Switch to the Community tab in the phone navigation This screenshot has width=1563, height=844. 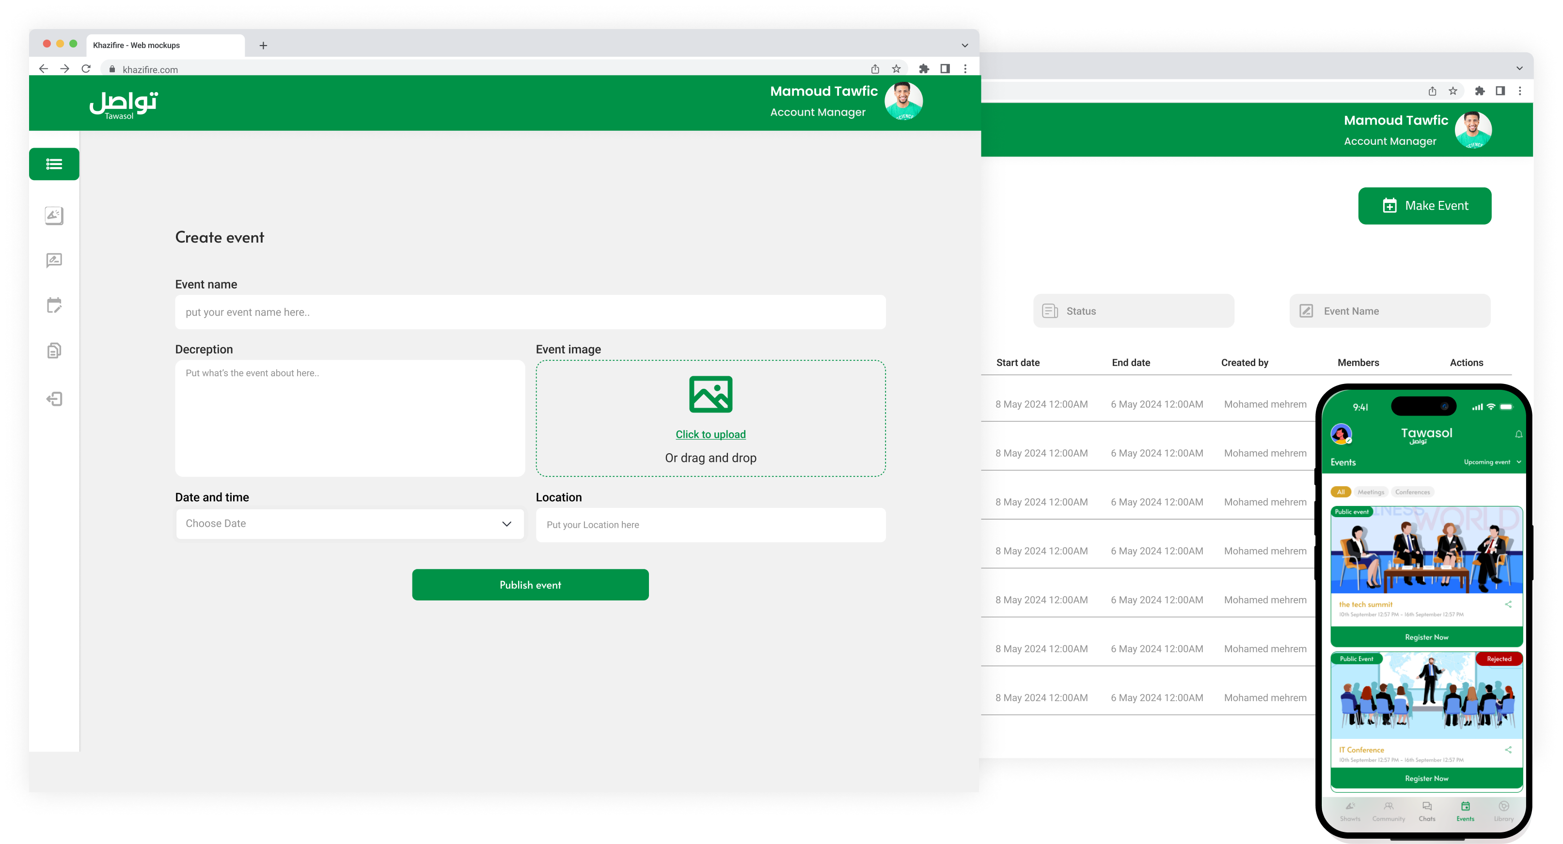click(1388, 811)
